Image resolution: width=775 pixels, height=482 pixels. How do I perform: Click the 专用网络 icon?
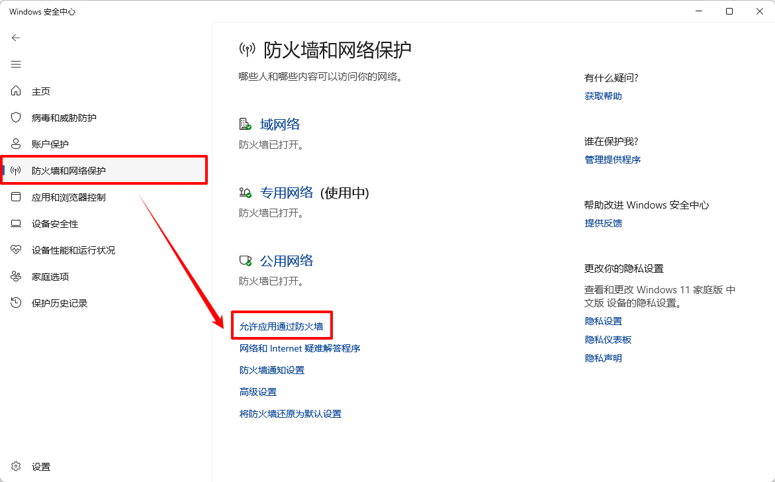[245, 192]
